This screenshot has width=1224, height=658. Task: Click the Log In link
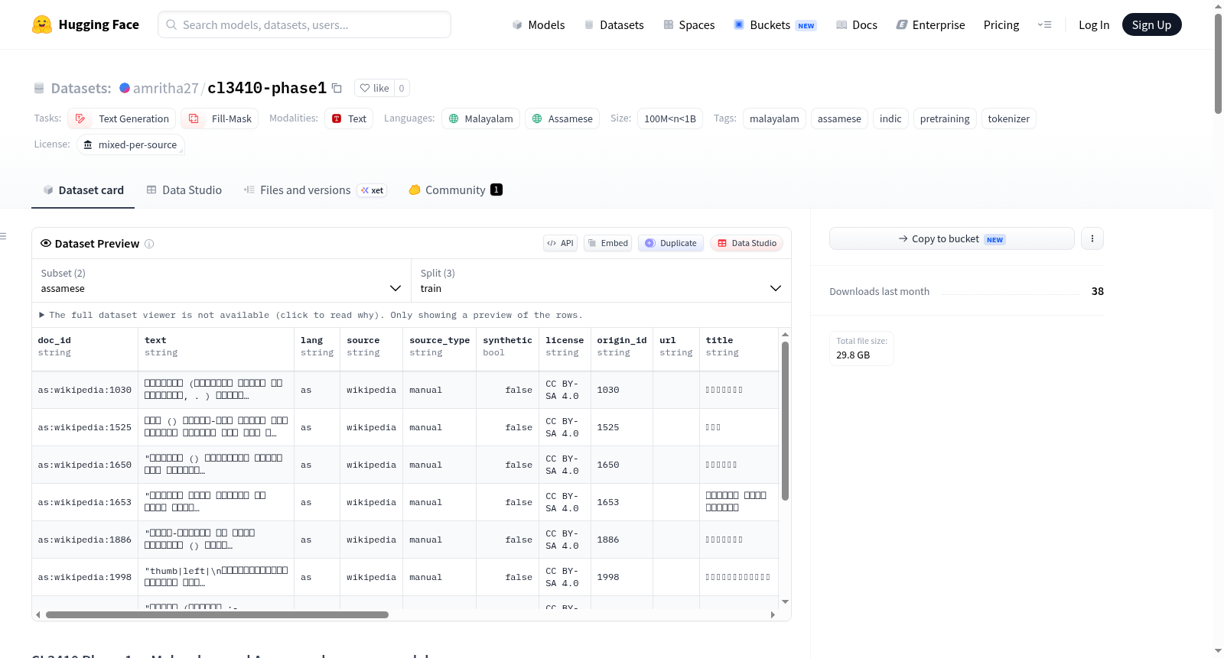(x=1094, y=24)
